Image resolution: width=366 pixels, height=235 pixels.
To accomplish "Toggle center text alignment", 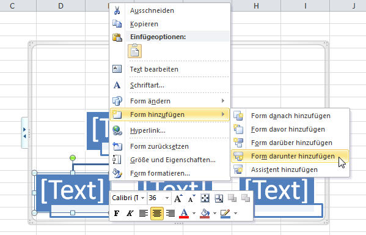I will [x=157, y=213].
